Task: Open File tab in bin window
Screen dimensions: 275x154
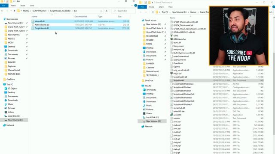Action: [4, 6]
